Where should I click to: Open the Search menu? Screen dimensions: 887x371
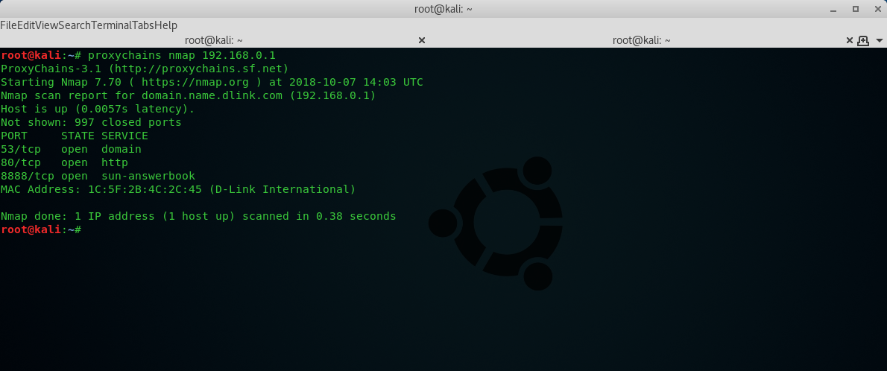coord(75,25)
